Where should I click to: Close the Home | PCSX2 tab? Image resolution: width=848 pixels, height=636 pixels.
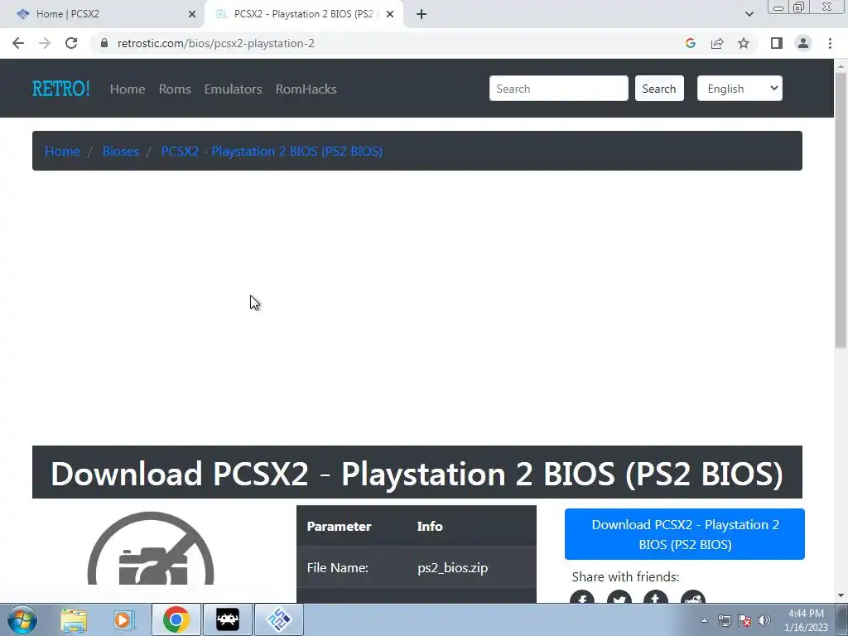tap(192, 14)
